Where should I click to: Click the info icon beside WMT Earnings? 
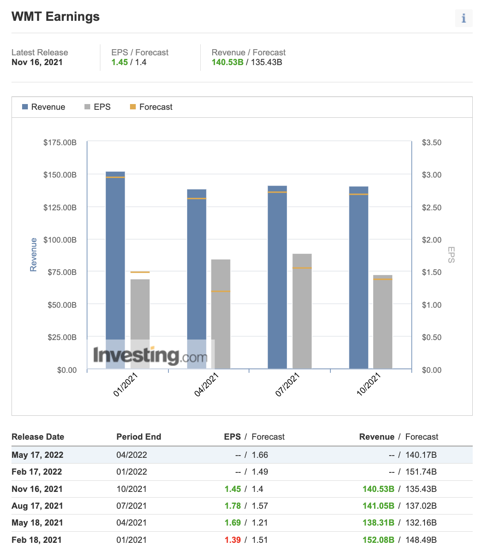(463, 18)
